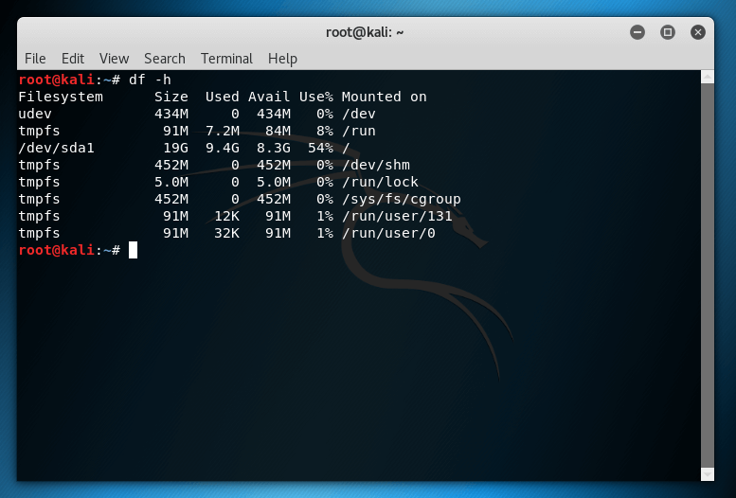The height and width of the screenshot is (498, 736).
Task: Click the '/run/lock' mount point
Action: tap(380, 182)
